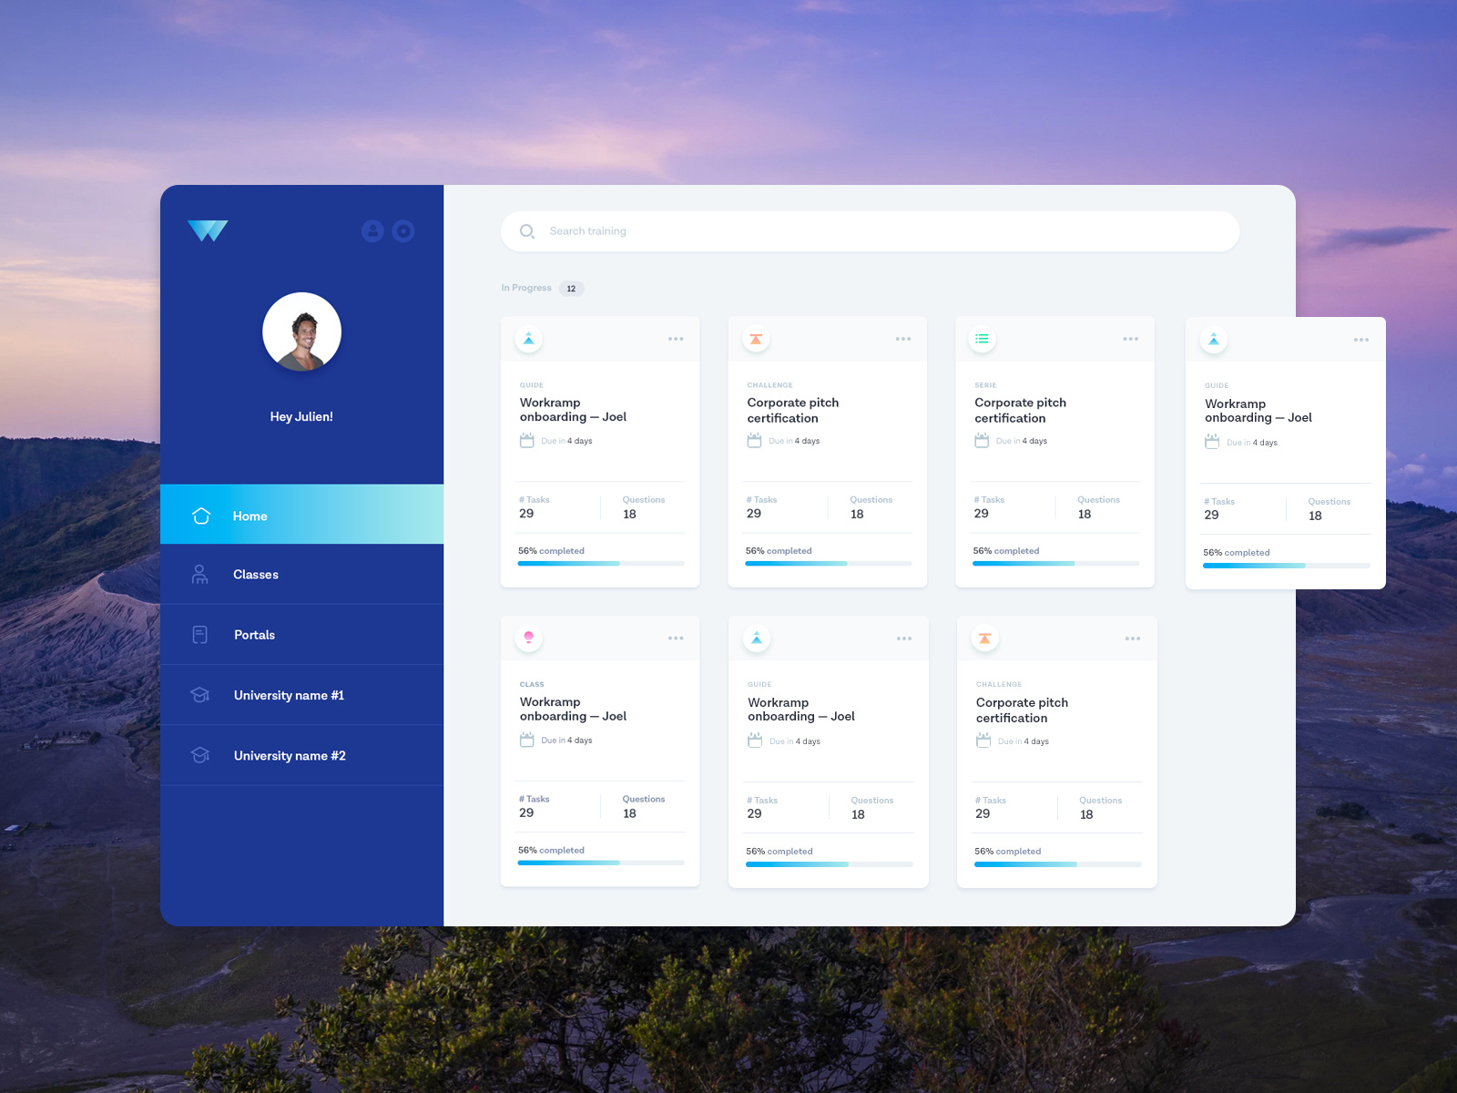Viewport: 1457px width, 1093px height.
Task: Select the orange Challenge icon on Corporate pitch card
Action: [756, 337]
